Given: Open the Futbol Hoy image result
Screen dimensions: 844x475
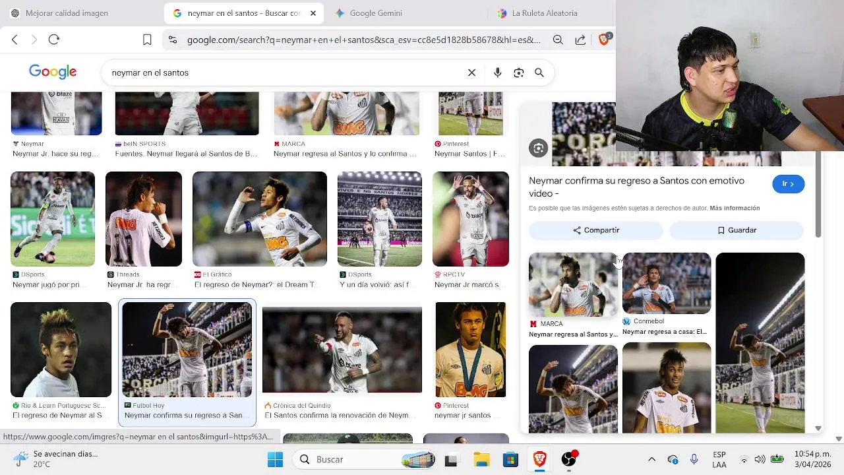Looking at the screenshot, I should 187,350.
